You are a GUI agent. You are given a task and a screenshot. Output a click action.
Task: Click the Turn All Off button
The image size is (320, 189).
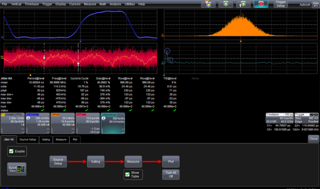(x=171, y=175)
